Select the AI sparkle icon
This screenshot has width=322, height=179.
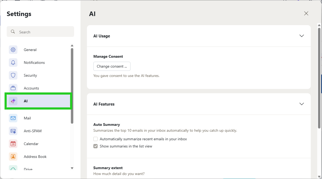pos(13,101)
